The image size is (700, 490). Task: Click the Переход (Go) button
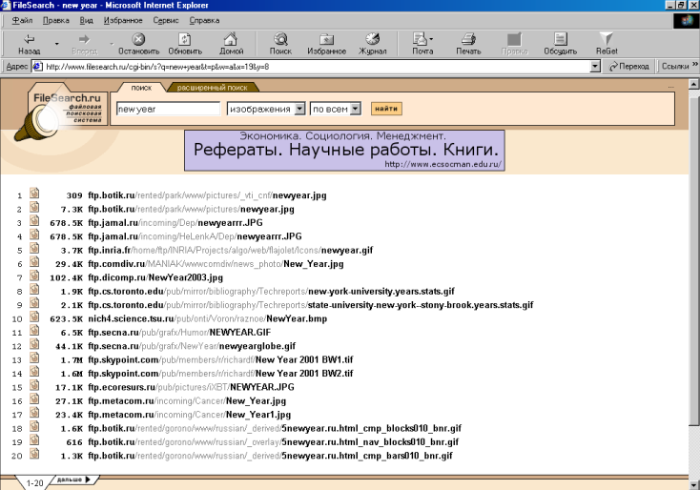coord(629,66)
